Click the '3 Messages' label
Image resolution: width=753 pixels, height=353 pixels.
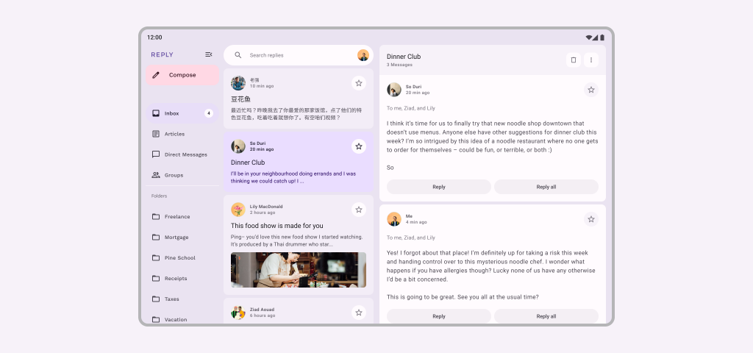(x=399, y=65)
